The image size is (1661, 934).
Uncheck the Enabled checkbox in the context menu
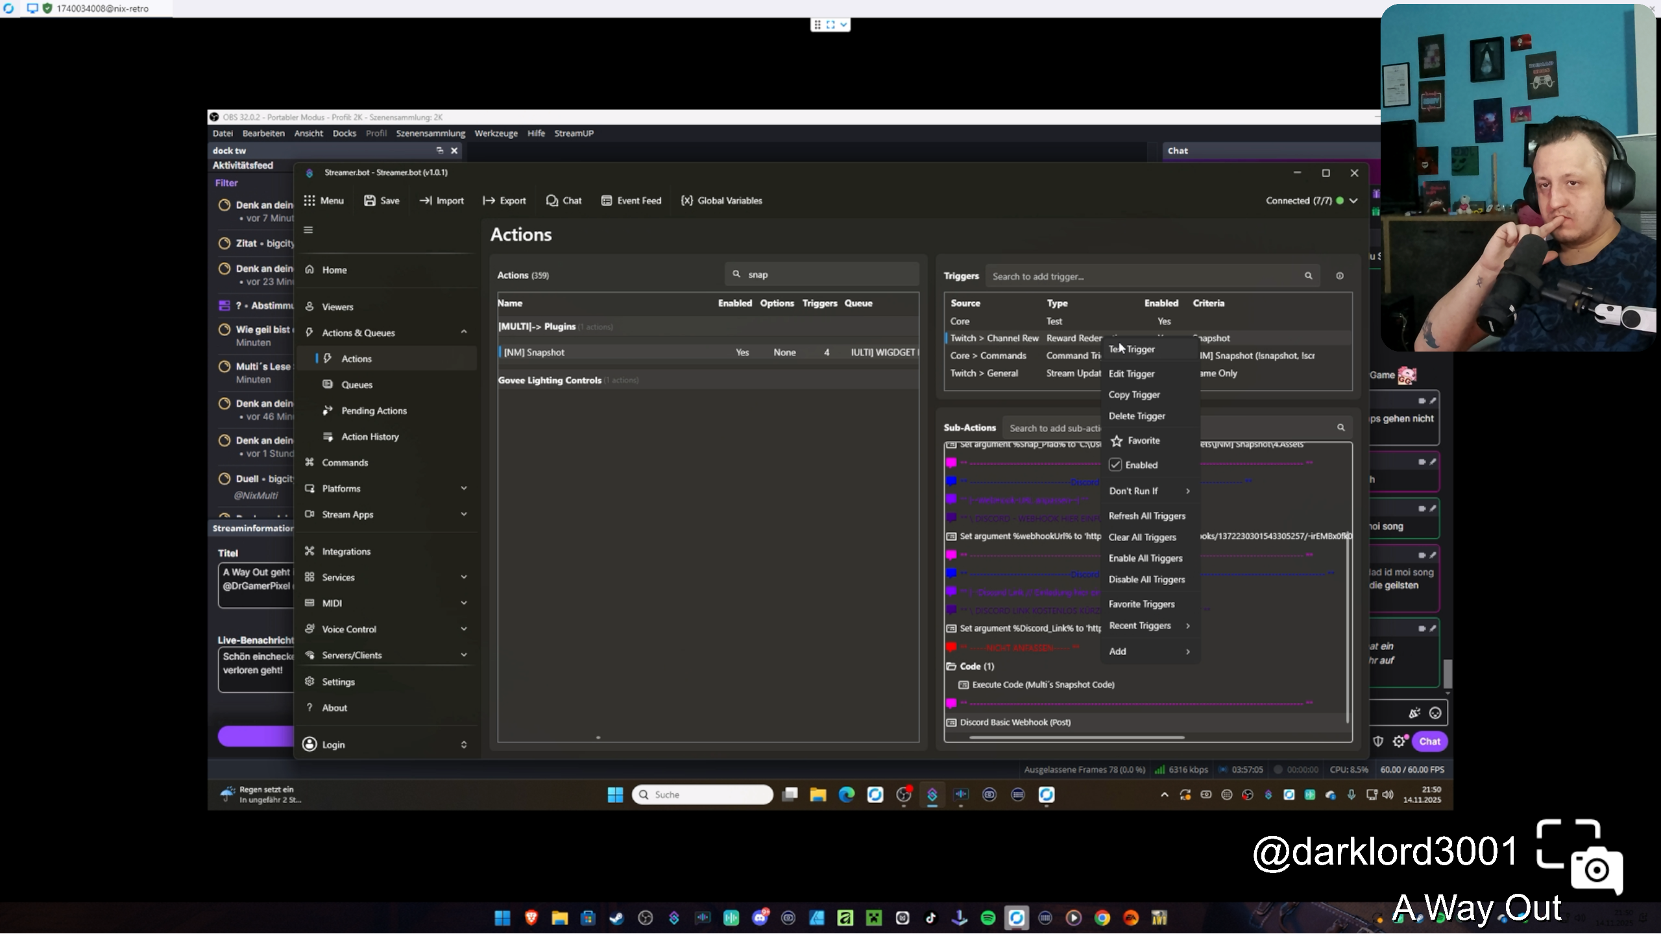tap(1115, 465)
